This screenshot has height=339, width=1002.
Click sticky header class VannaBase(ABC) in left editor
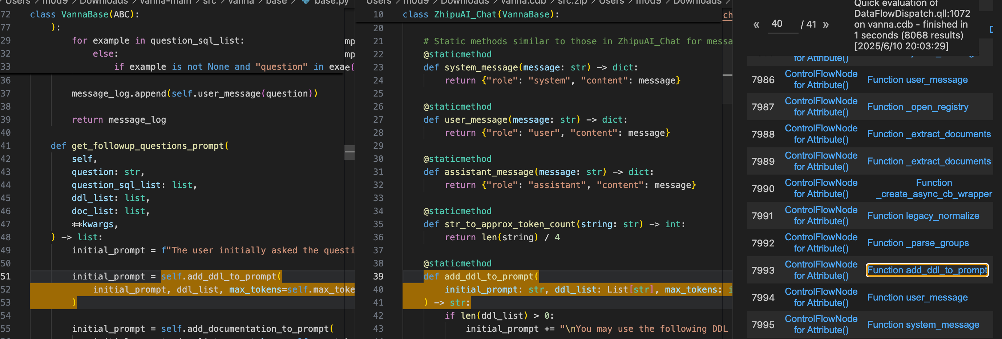click(84, 15)
